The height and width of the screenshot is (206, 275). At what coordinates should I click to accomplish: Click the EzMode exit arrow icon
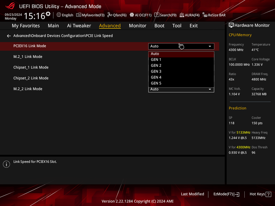click(x=237, y=194)
